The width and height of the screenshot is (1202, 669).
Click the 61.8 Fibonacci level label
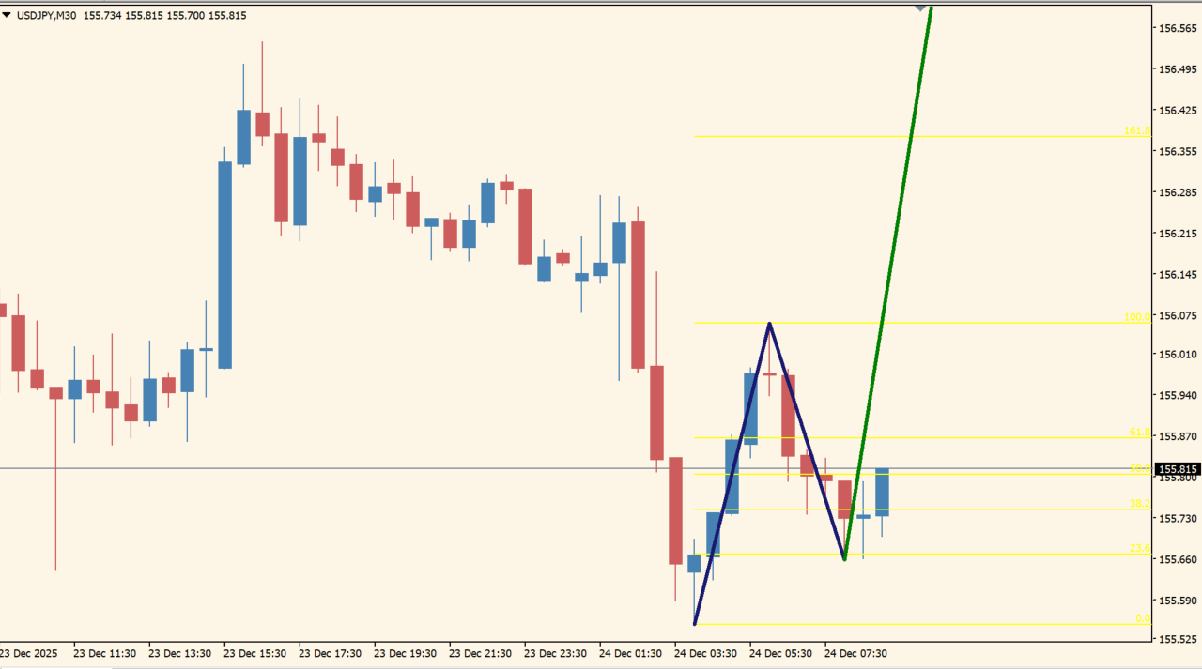click(x=1139, y=433)
